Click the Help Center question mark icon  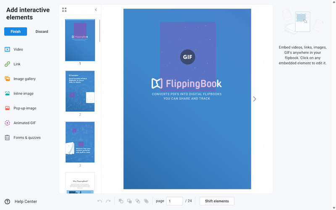(7, 202)
